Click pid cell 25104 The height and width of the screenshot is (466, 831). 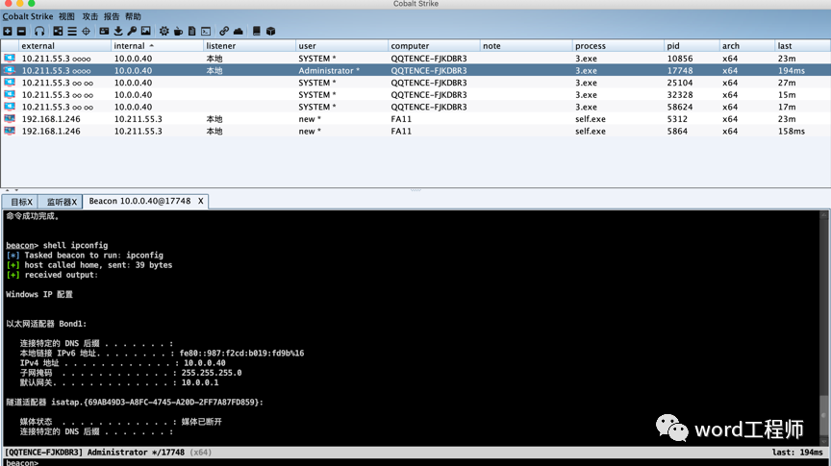680,83
